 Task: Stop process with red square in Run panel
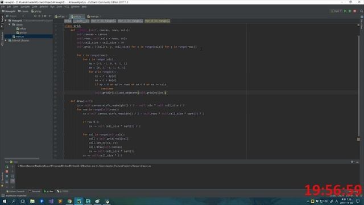[7, 171]
